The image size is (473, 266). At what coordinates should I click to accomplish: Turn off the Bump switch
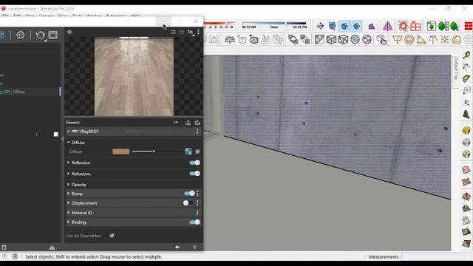[189, 194]
